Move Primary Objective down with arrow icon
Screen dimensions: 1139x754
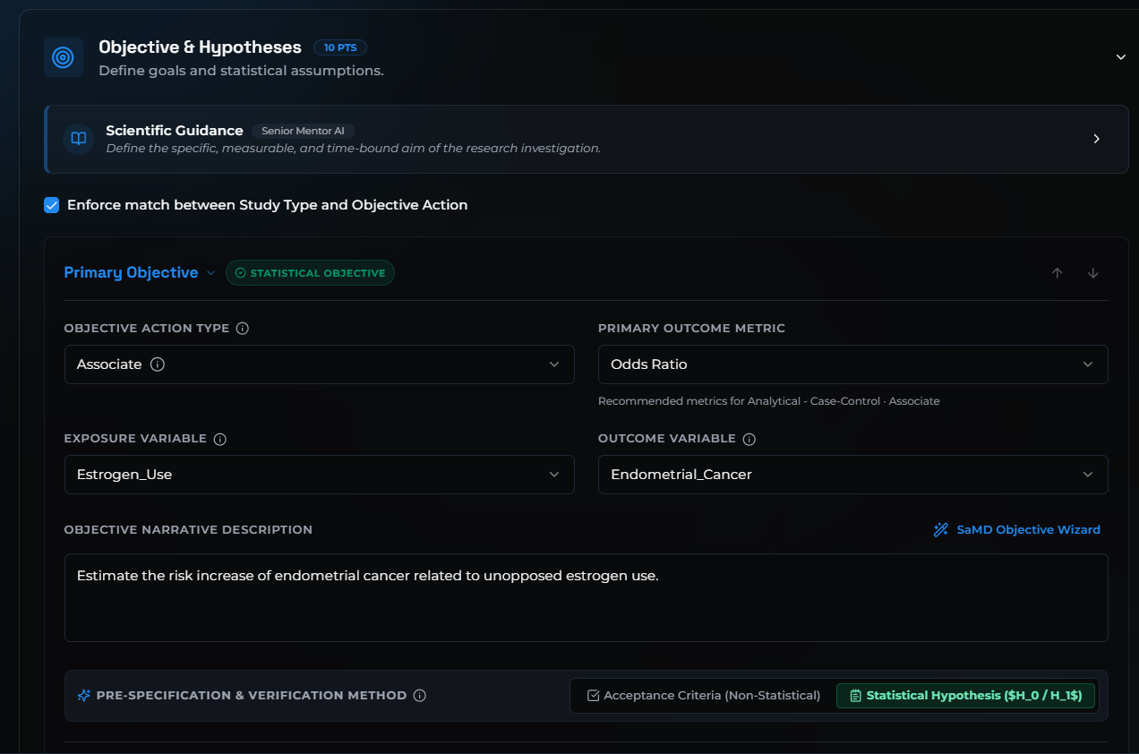click(1093, 273)
